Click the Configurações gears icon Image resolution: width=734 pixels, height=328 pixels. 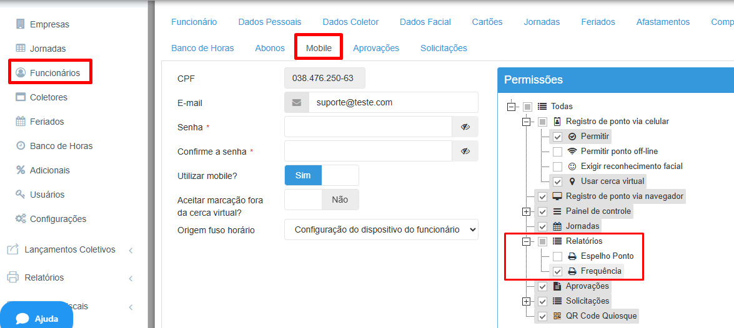(21, 219)
